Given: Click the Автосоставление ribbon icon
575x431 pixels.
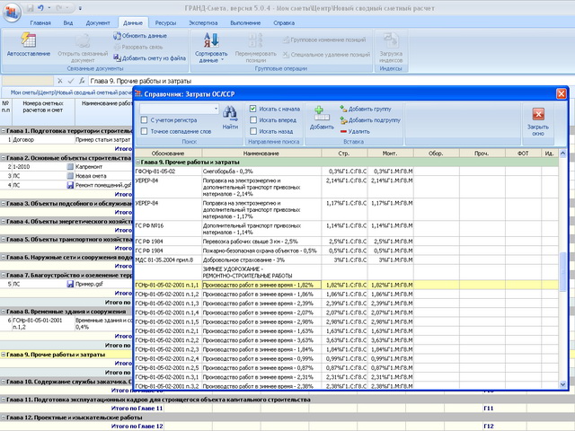Looking at the screenshot, I should tap(28, 42).
